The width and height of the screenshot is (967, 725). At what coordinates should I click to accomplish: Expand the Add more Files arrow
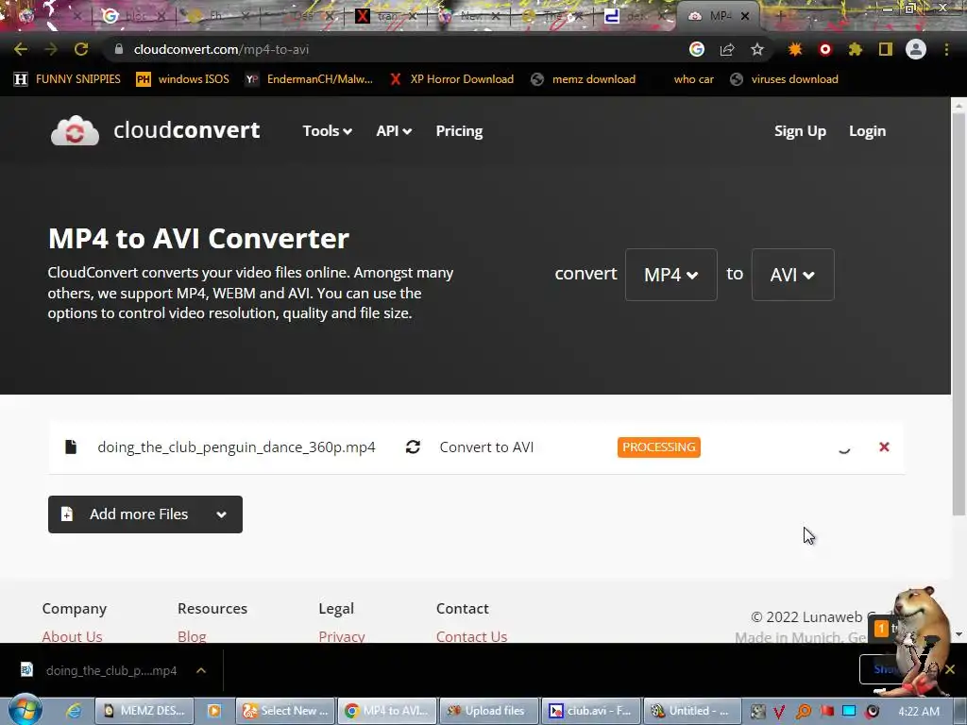tap(221, 514)
